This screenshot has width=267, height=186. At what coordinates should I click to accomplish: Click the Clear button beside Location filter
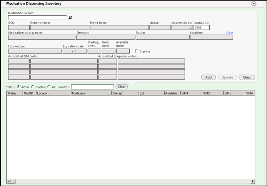pos(122,87)
